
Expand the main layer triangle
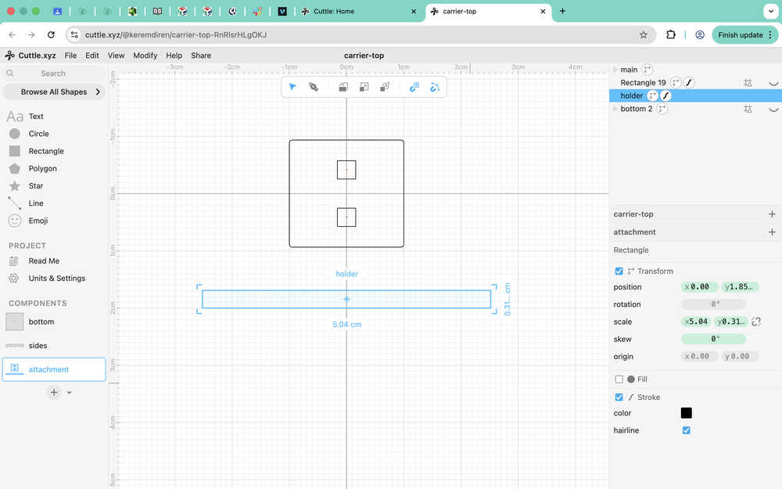pyautogui.click(x=615, y=70)
